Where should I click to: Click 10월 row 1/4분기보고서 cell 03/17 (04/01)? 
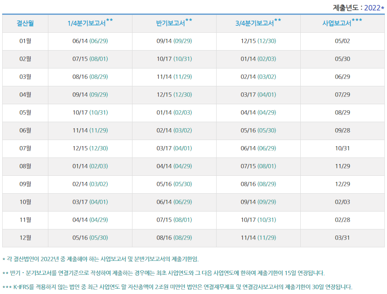pos(90,202)
